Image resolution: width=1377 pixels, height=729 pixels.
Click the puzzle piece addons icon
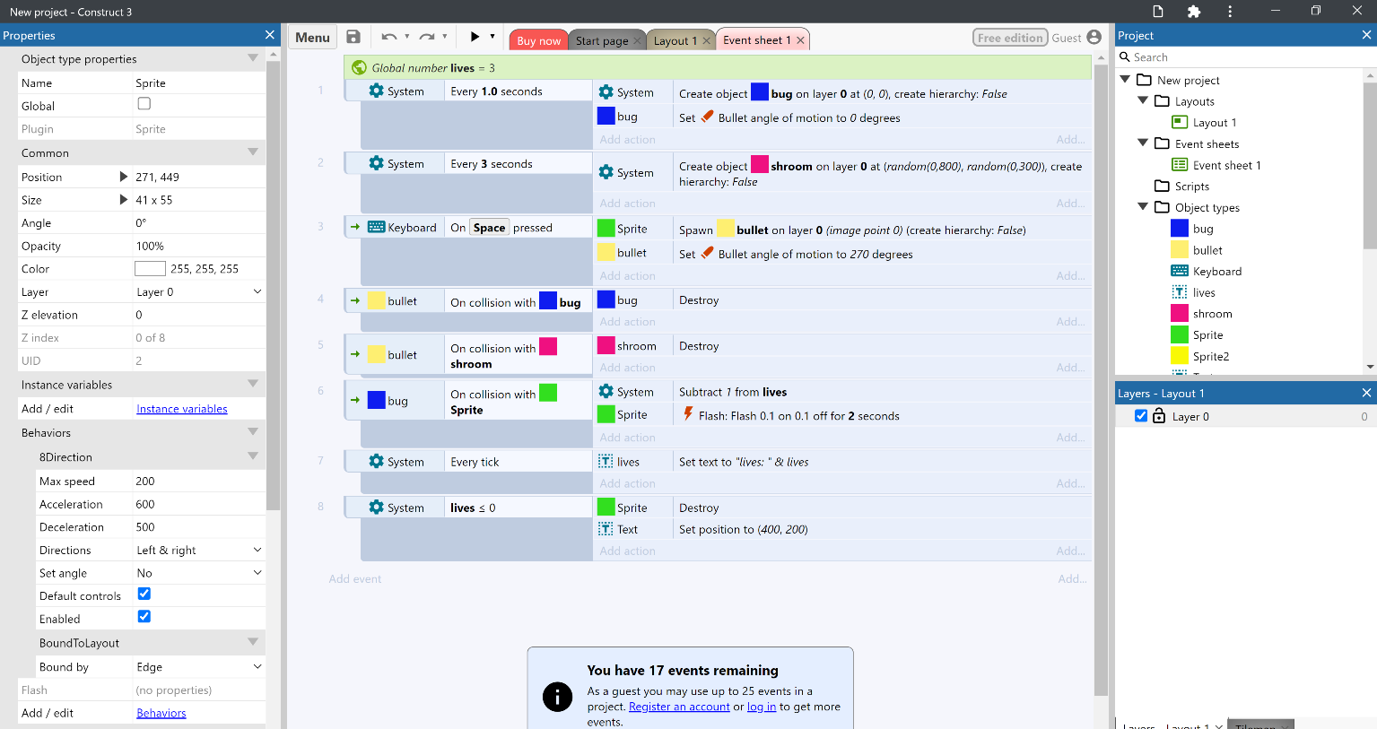coord(1193,12)
